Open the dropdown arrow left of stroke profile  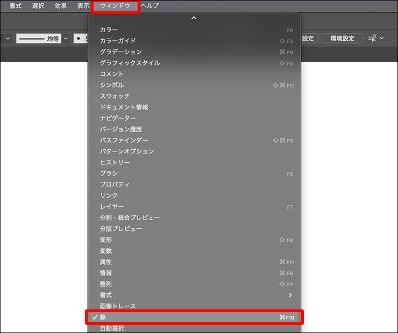pyautogui.click(x=8, y=39)
